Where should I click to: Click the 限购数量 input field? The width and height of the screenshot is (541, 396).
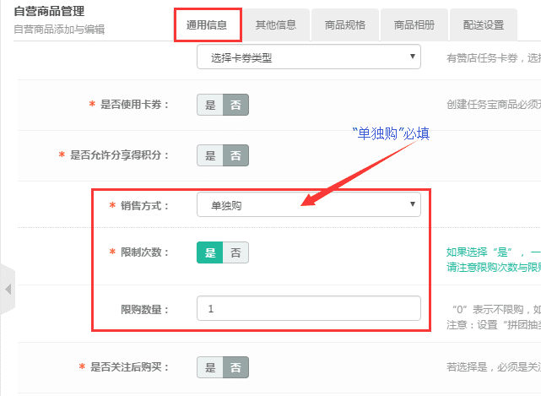(x=308, y=309)
